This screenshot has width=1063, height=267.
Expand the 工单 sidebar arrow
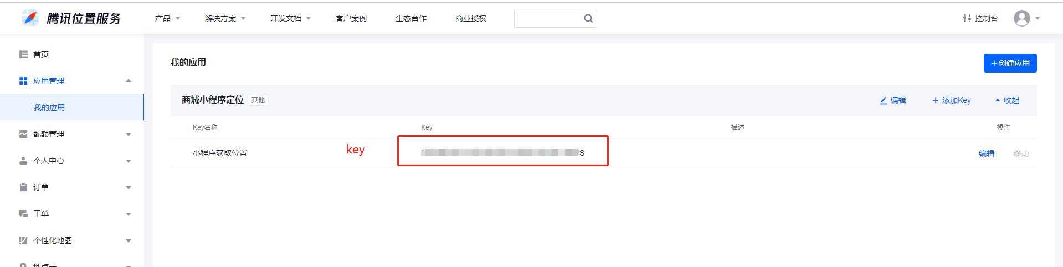pyautogui.click(x=129, y=214)
